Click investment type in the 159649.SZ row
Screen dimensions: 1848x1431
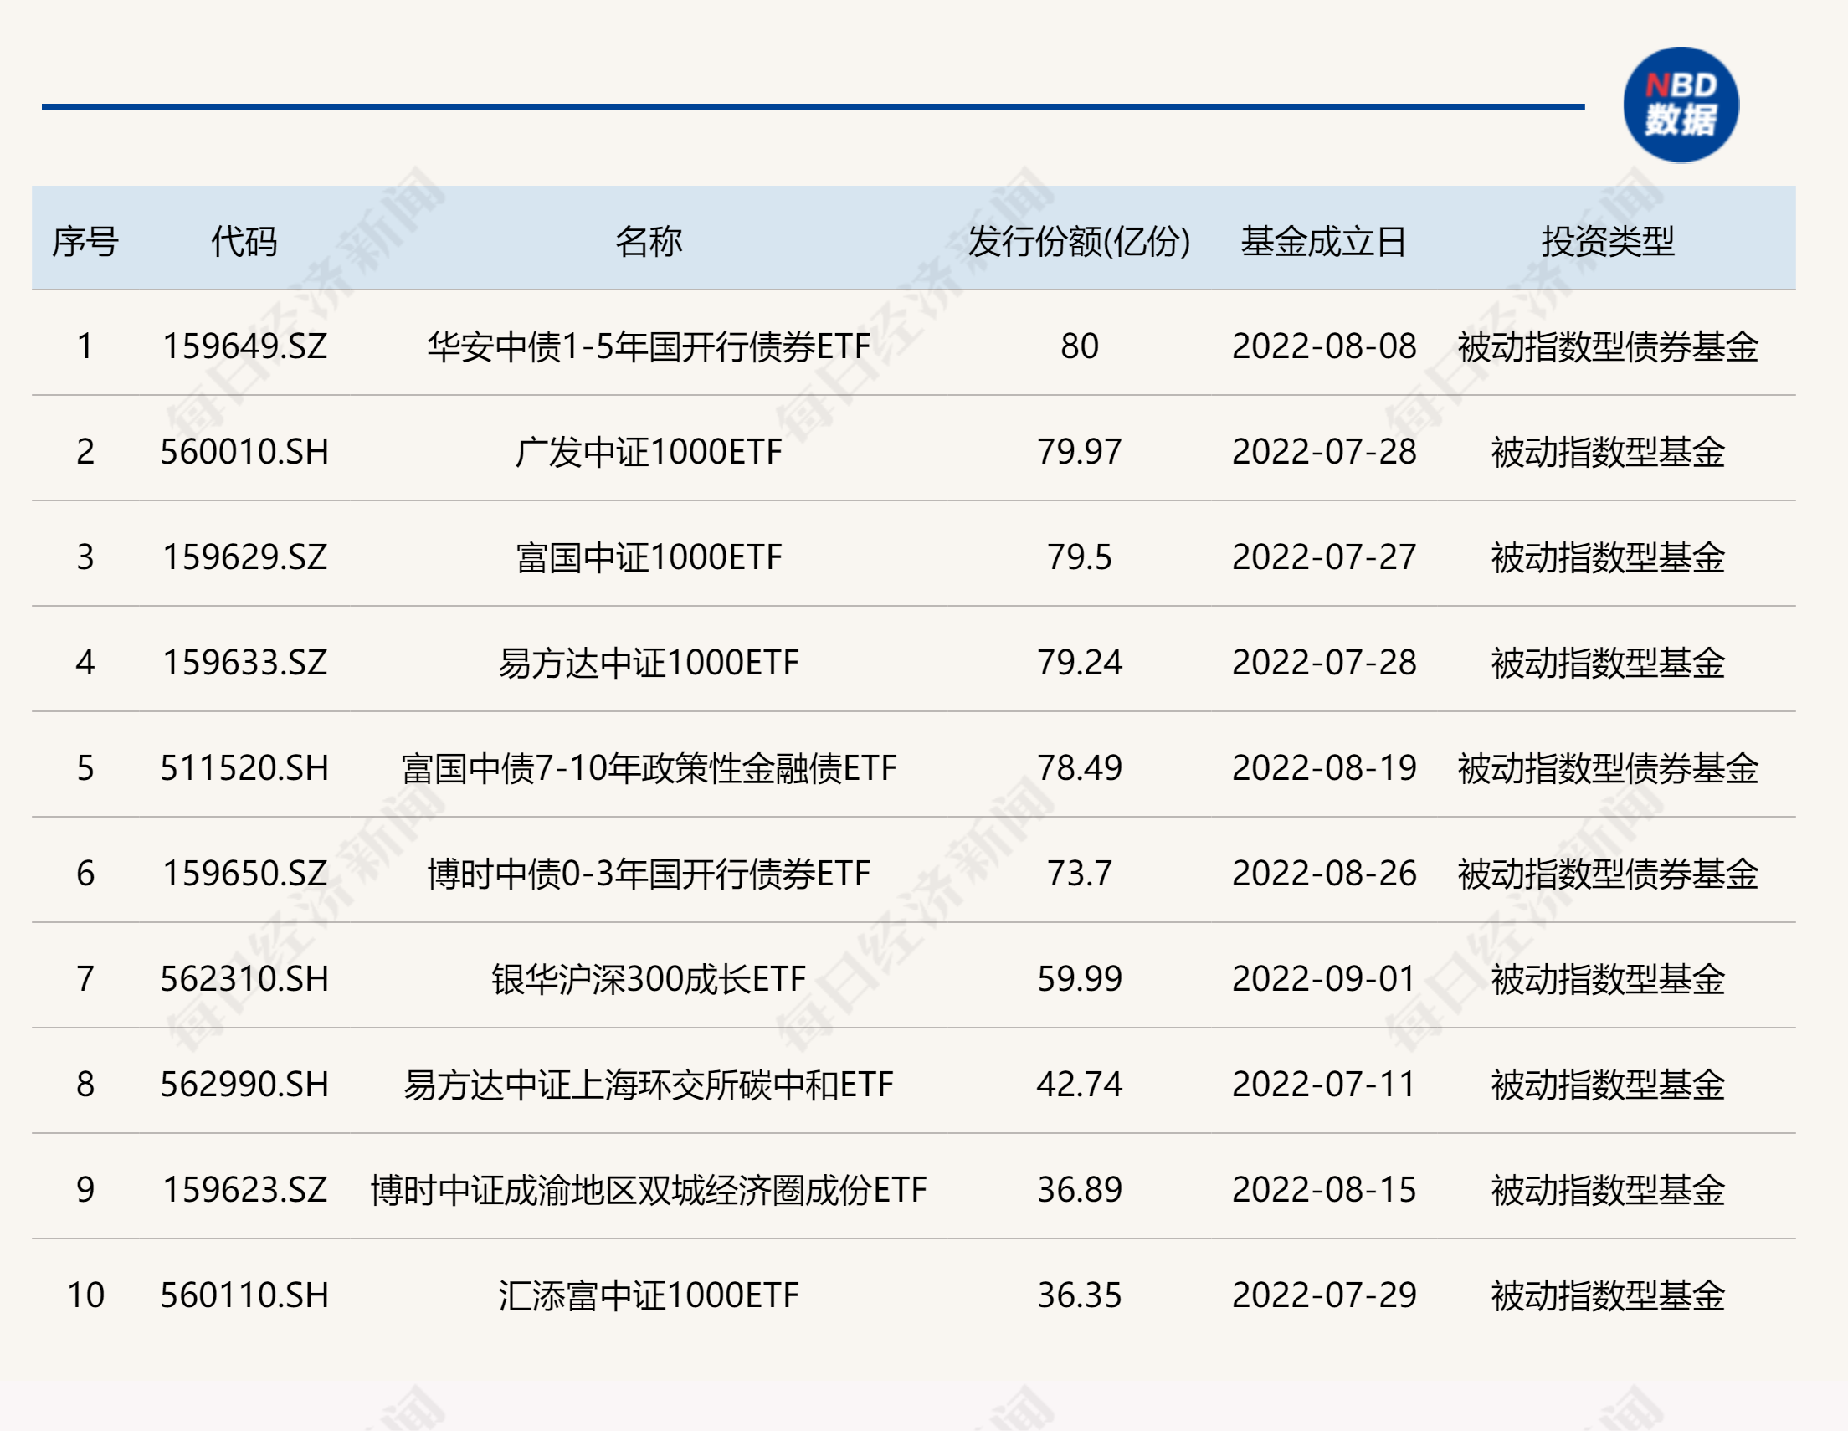1608,346
